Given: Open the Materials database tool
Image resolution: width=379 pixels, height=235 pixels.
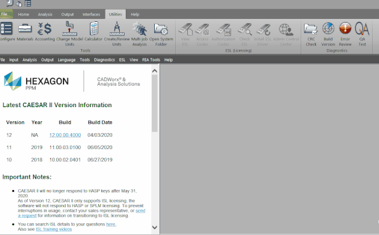Looking at the screenshot, I should point(25,31).
